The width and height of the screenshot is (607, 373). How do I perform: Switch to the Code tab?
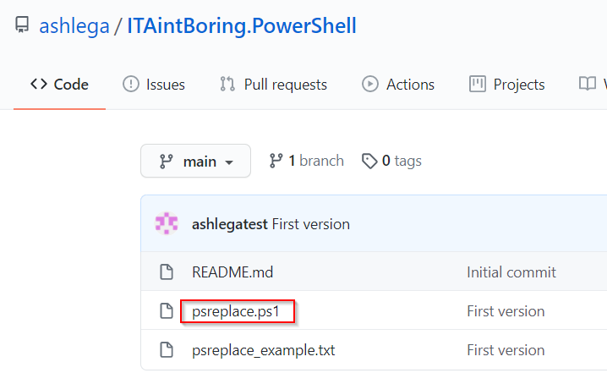click(x=59, y=85)
